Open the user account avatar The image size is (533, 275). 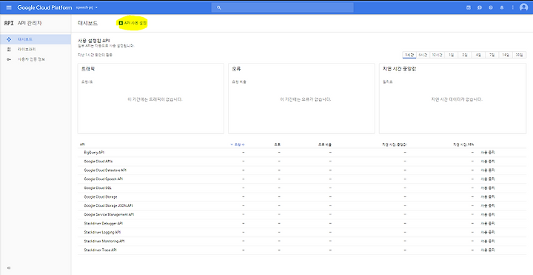pyautogui.click(x=524, y=7)
